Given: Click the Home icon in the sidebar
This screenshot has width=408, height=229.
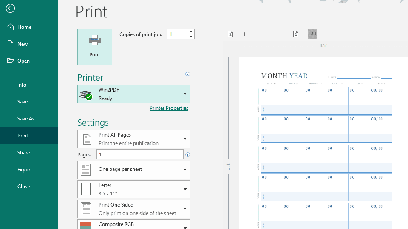Looking at the screenshot, I should 11,27.
